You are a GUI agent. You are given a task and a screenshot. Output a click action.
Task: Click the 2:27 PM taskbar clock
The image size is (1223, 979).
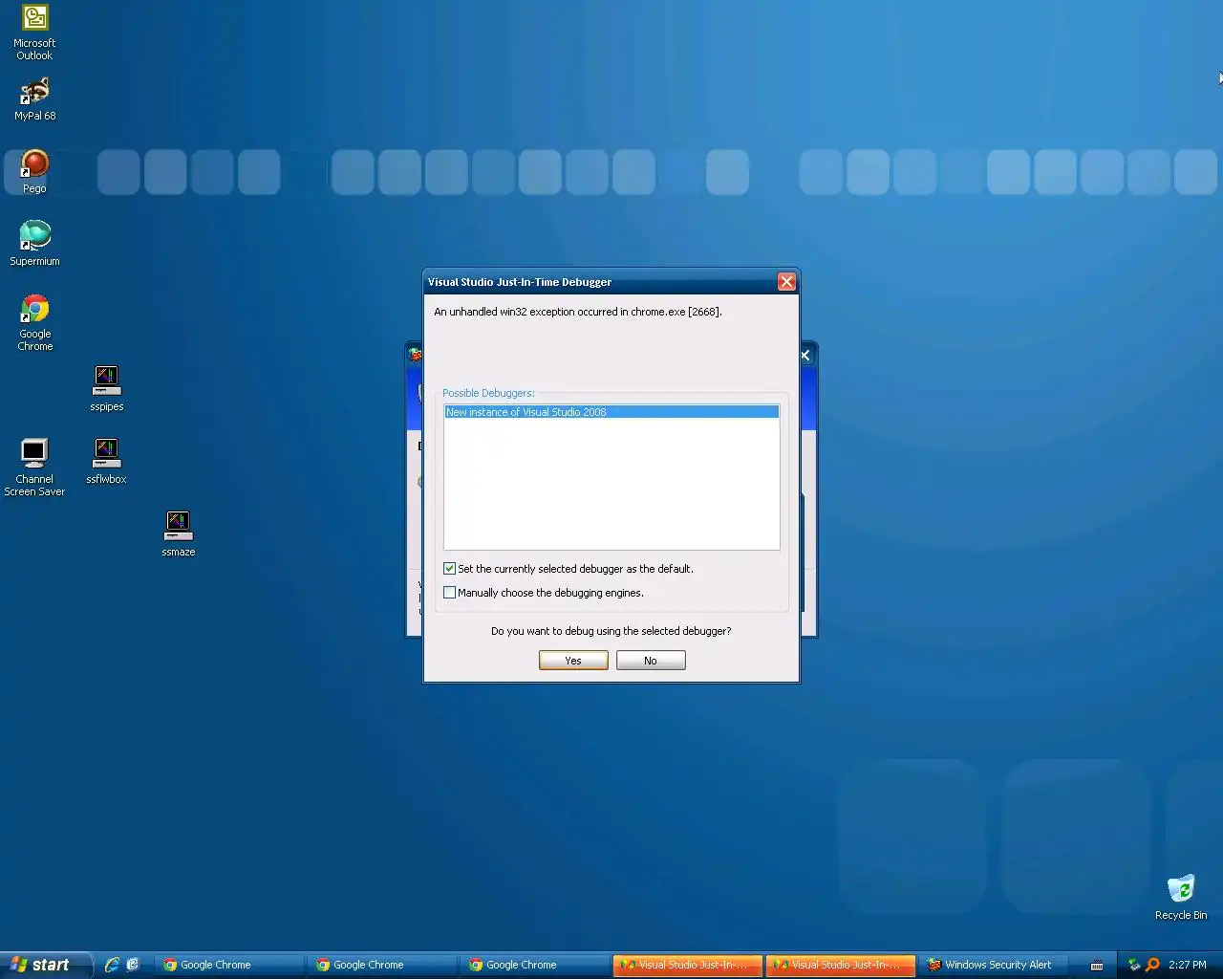click(x=1188, y=965)
